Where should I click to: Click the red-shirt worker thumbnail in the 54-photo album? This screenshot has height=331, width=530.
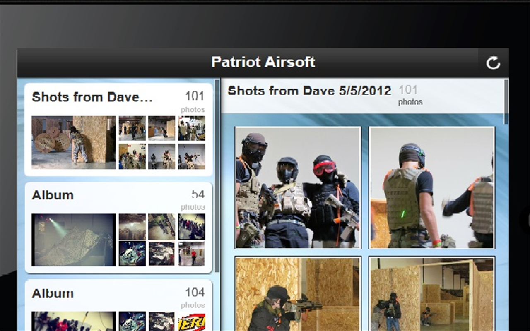[192, 254]
